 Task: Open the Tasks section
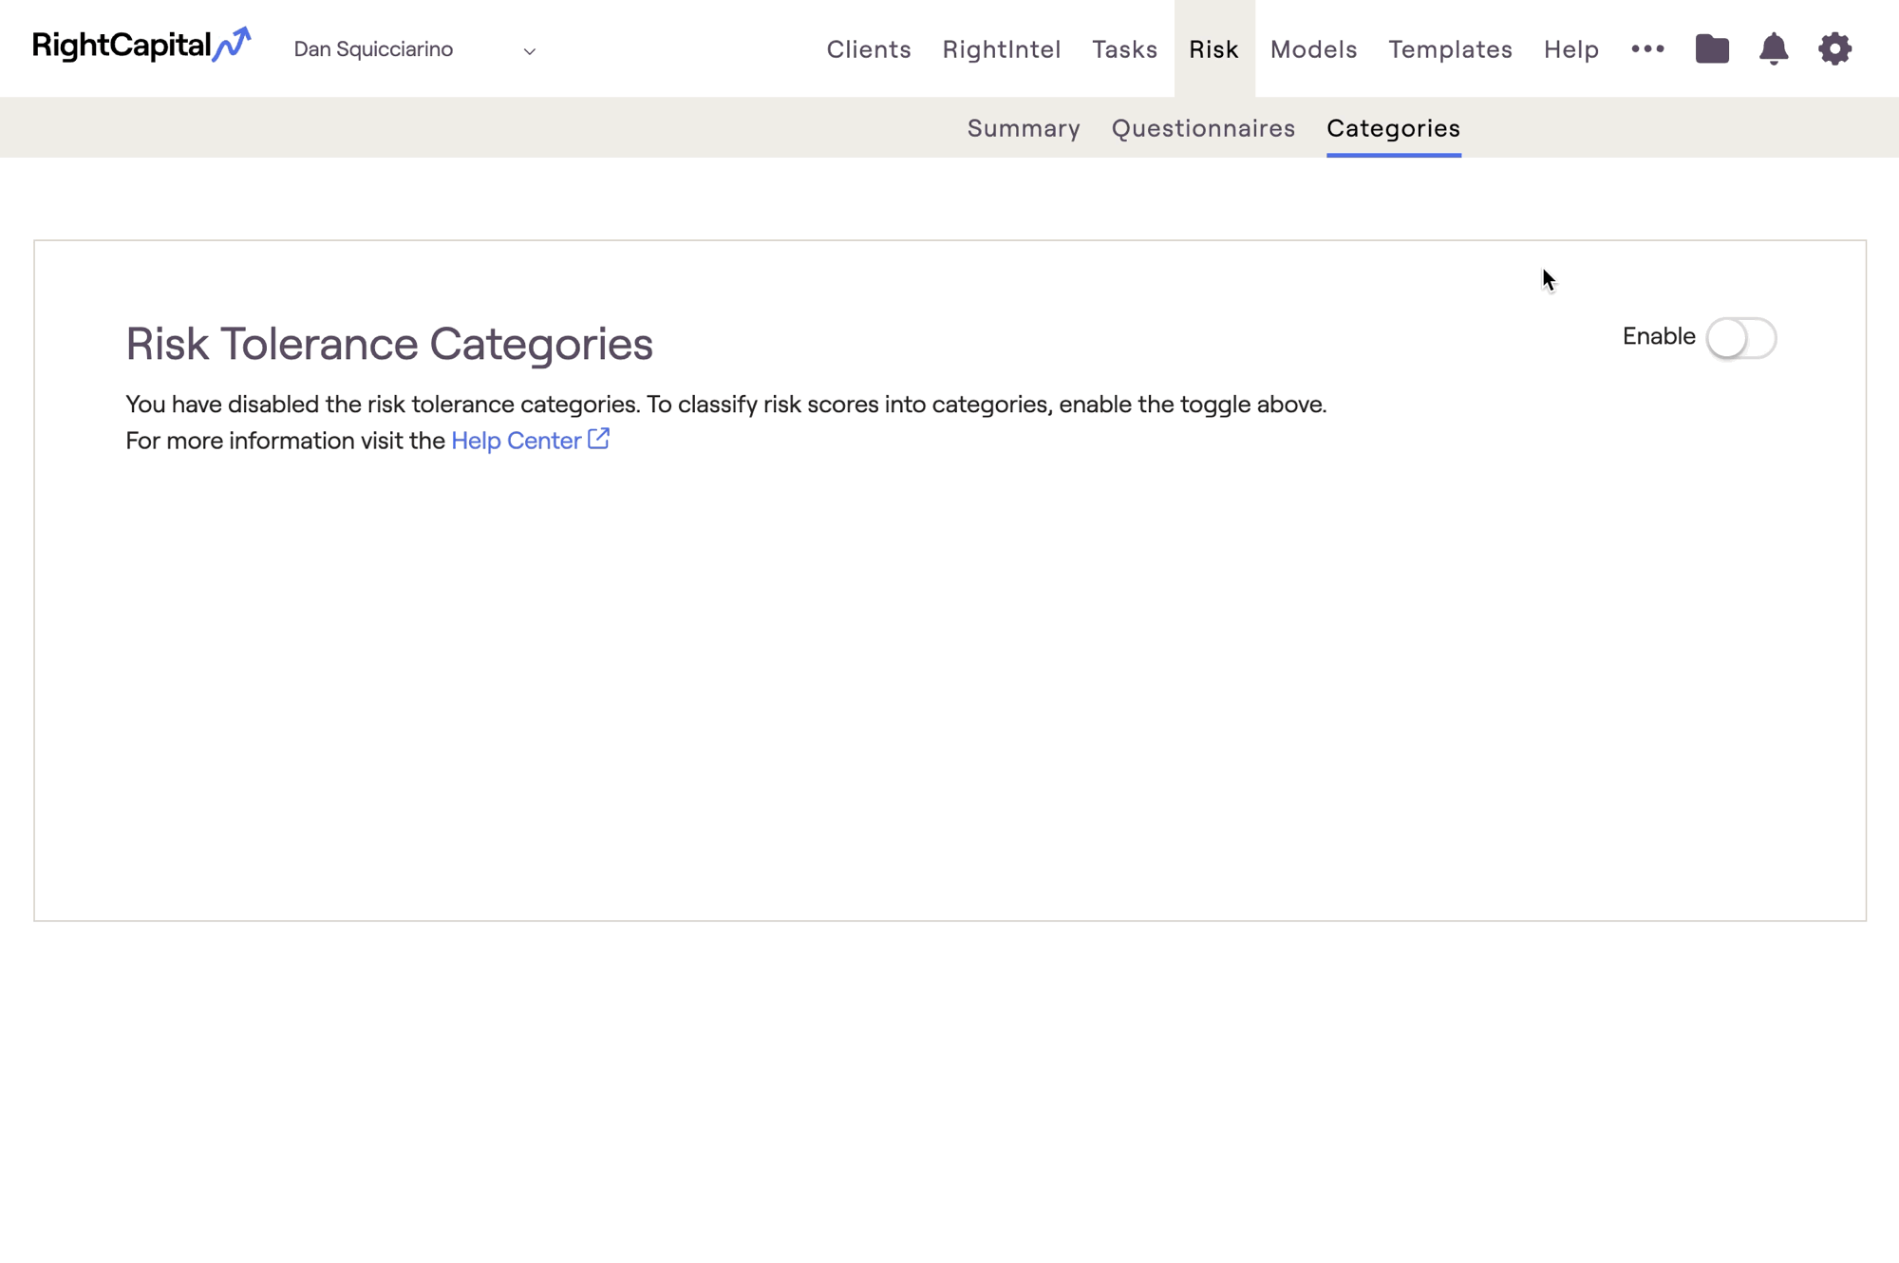1124,49
